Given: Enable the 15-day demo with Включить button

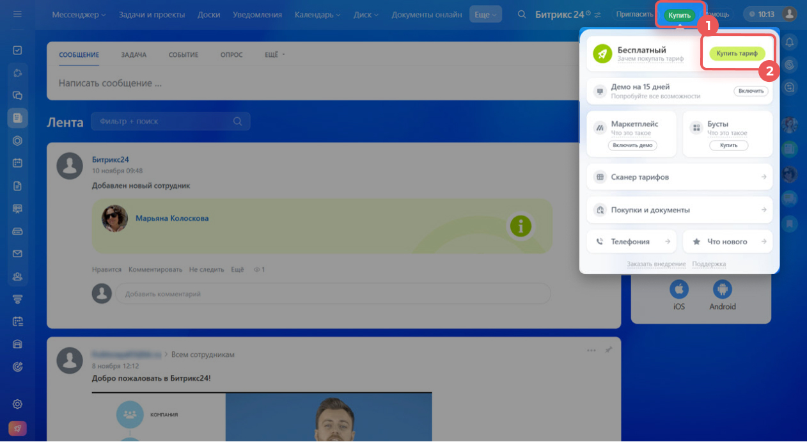Looking at the screenshot, I should tap(751, 91).
